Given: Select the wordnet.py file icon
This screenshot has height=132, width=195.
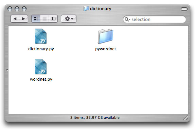Looking at the screenshot, I should (41, 67).
